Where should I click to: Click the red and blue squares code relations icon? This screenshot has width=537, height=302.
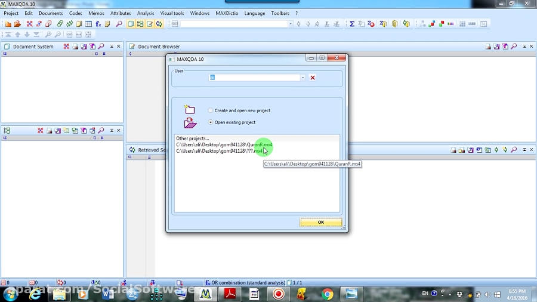(x=432, y=24)
